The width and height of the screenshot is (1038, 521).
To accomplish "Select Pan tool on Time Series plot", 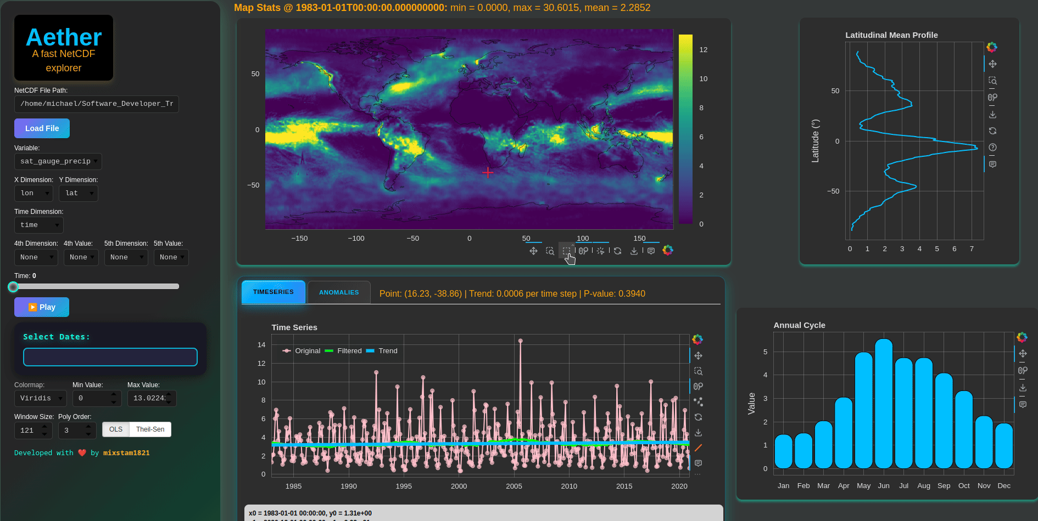I will [x=698, y=356].
